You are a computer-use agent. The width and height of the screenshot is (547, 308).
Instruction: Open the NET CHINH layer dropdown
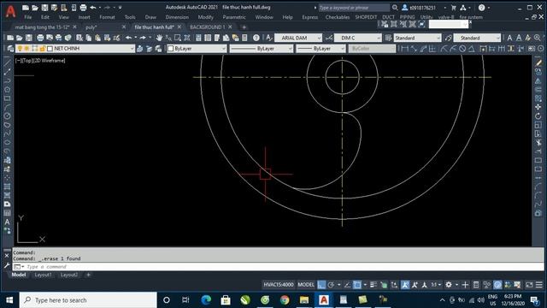point(132,49)
